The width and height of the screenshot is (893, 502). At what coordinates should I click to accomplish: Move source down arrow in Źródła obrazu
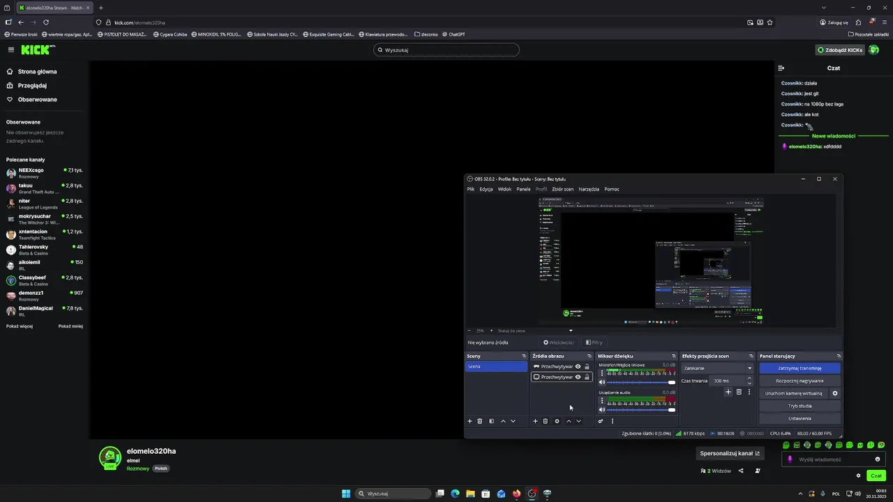click(x=578, y=421)
